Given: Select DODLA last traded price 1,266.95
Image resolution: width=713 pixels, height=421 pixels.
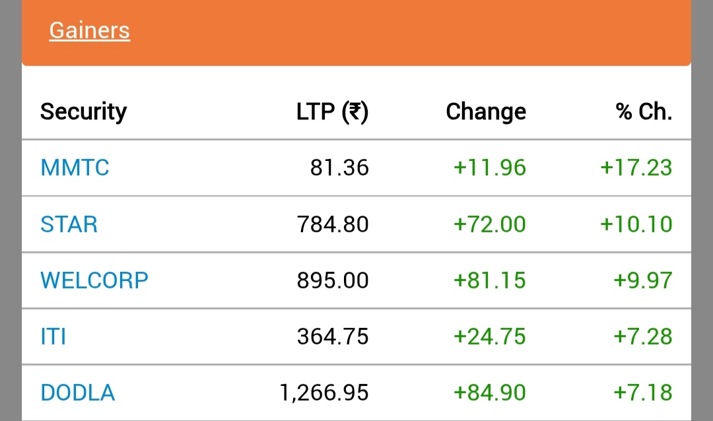Looking at the screenshot, I should click(x=324, y=393).
